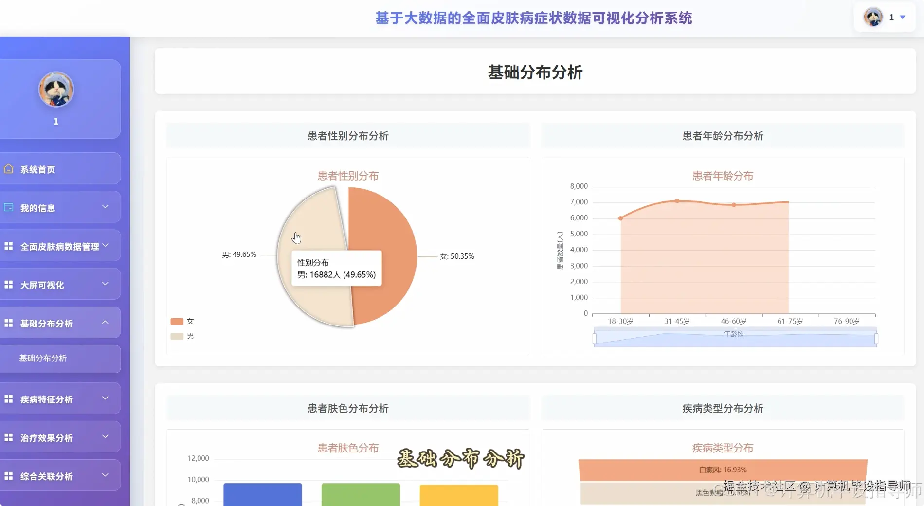Click the 患者年龄分布分析 header link
The height and width of the screenshot is (506, 924).
pos(722,136)
